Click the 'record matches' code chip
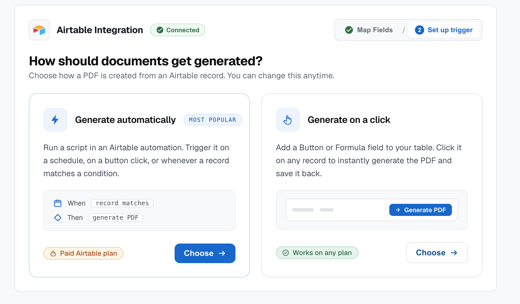 pyautogui.click(x=122, y=203)
